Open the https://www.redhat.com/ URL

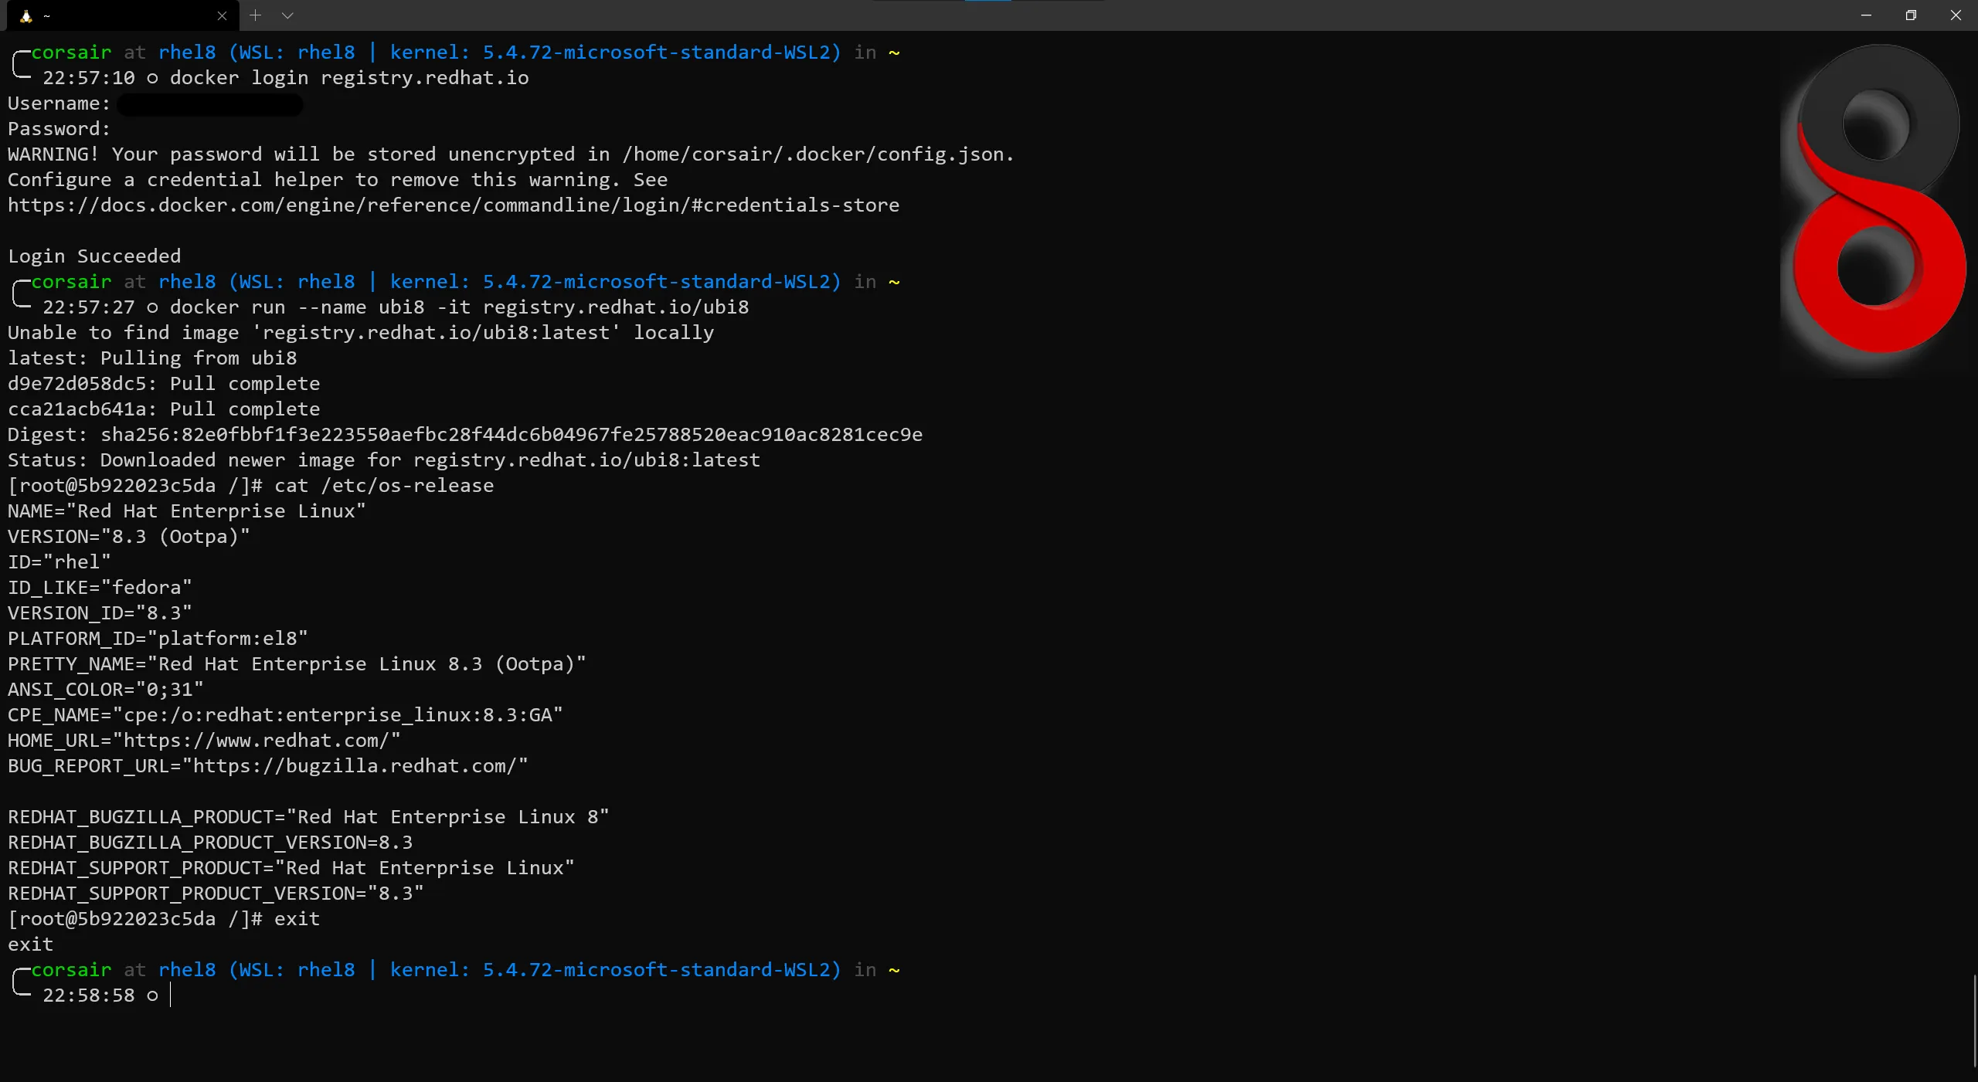[x=256, y=741]
